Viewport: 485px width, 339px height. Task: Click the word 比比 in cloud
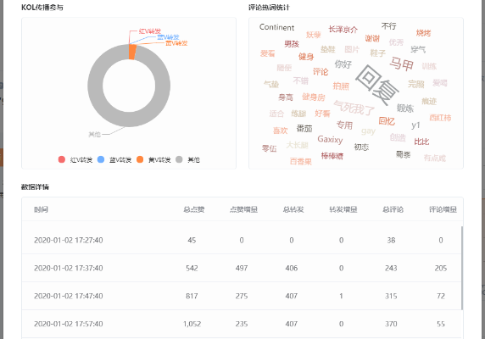421,142
